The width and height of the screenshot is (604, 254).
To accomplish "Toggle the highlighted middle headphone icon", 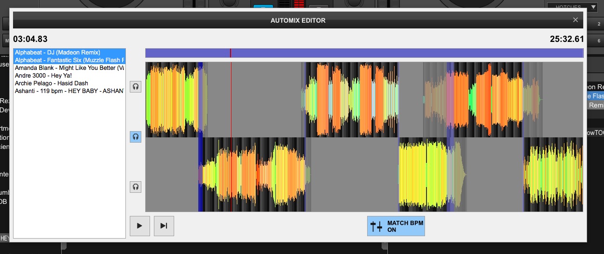I will point(136,137).
